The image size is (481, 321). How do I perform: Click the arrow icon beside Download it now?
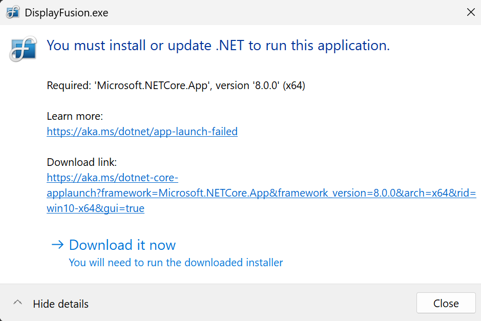tap(57, 245)
